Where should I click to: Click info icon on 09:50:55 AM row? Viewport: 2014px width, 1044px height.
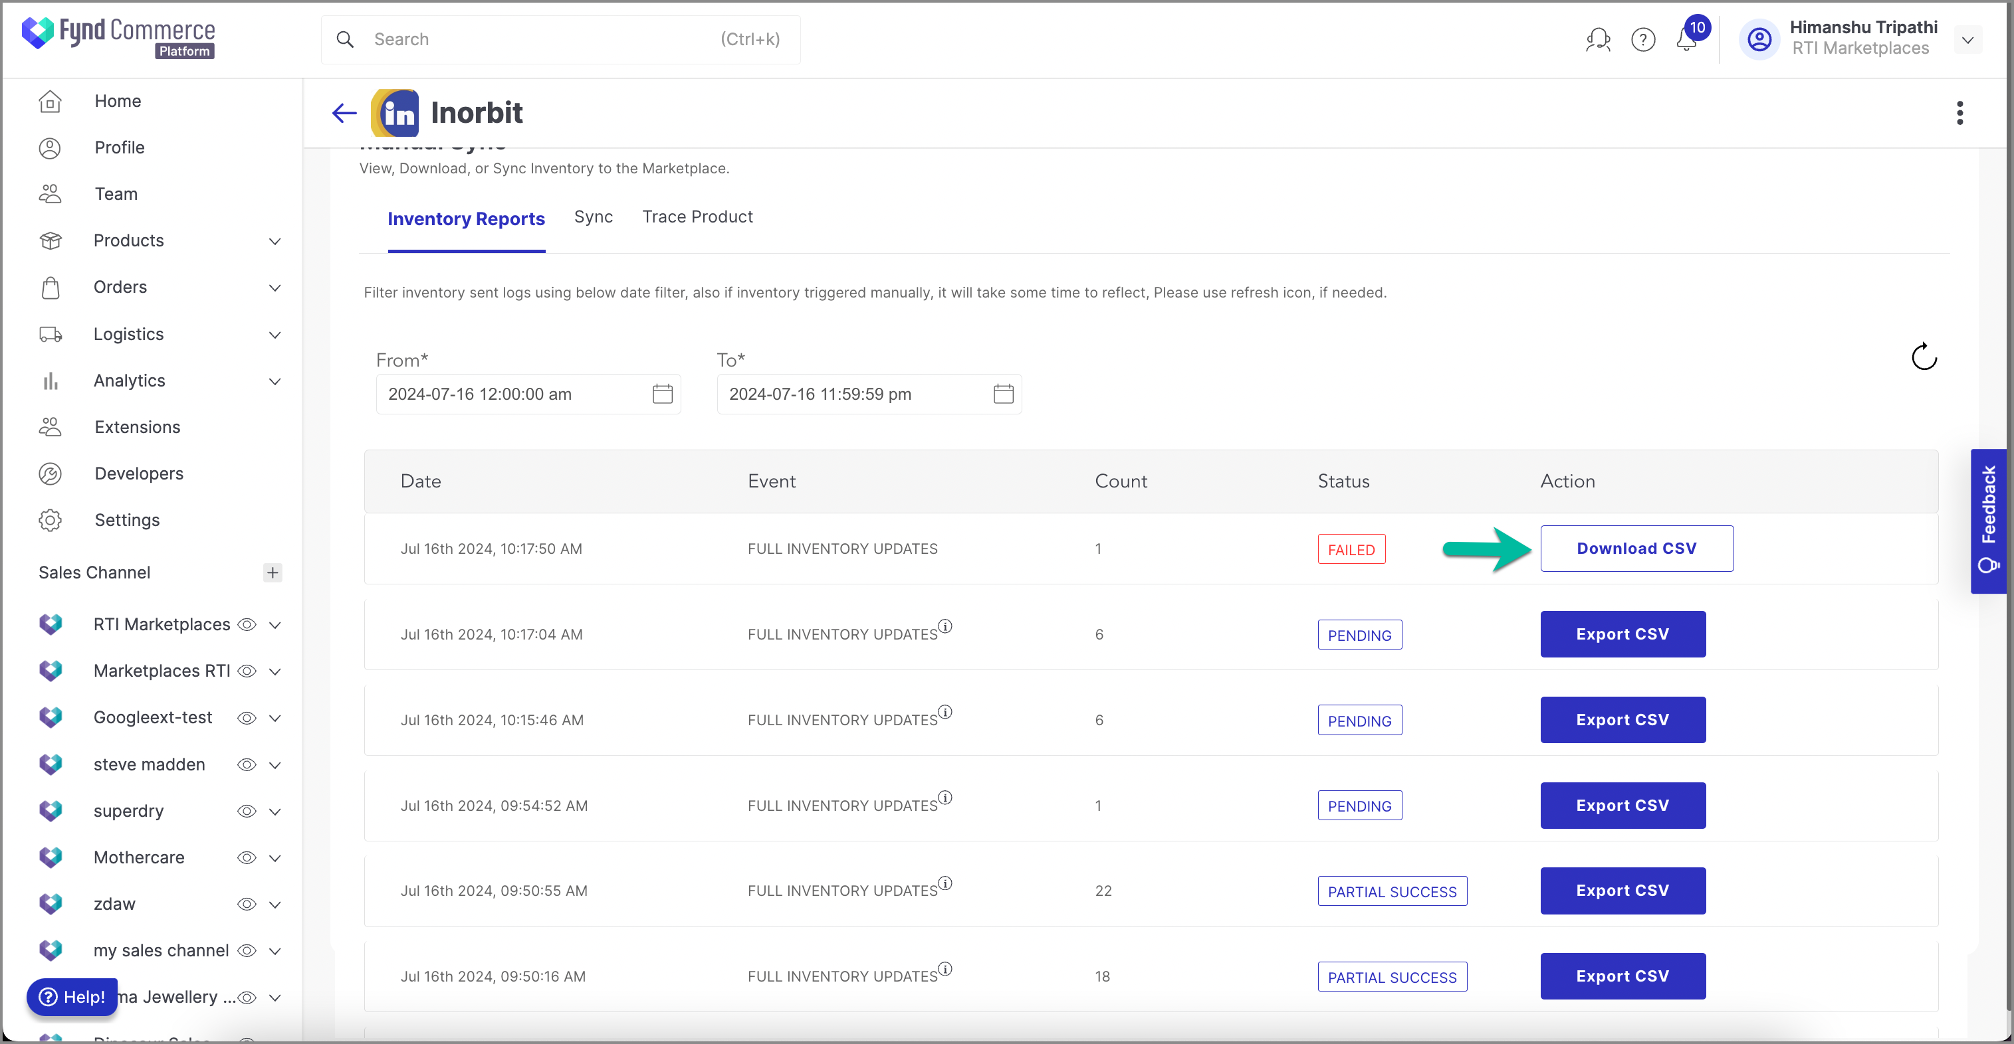(945, 883)
